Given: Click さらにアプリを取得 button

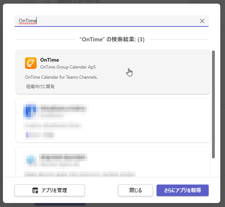Looking at the screenshot, I should pos(183,190).
